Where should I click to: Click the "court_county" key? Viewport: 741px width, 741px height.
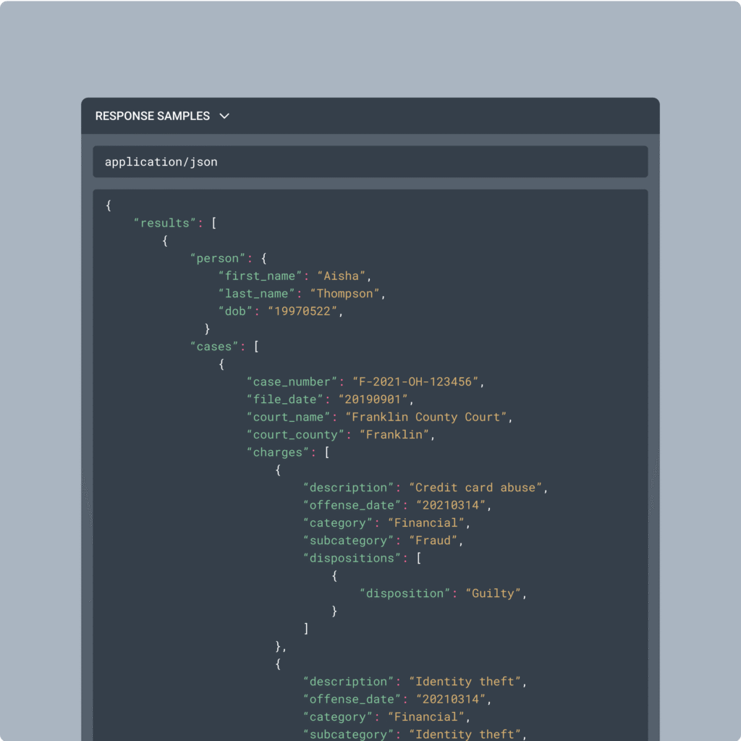tap(295, 435)
